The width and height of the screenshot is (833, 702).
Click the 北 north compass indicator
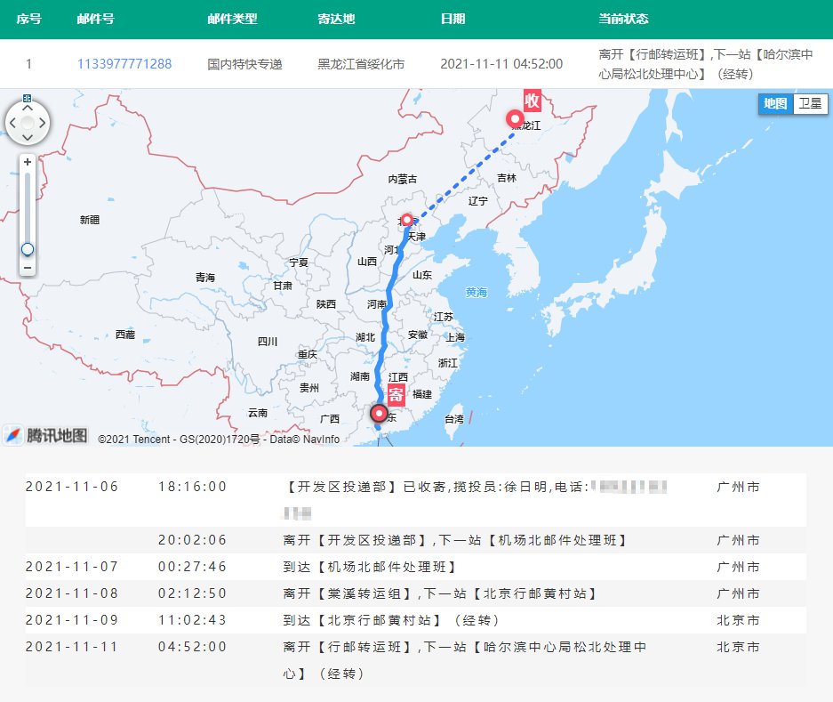point(27,96)
